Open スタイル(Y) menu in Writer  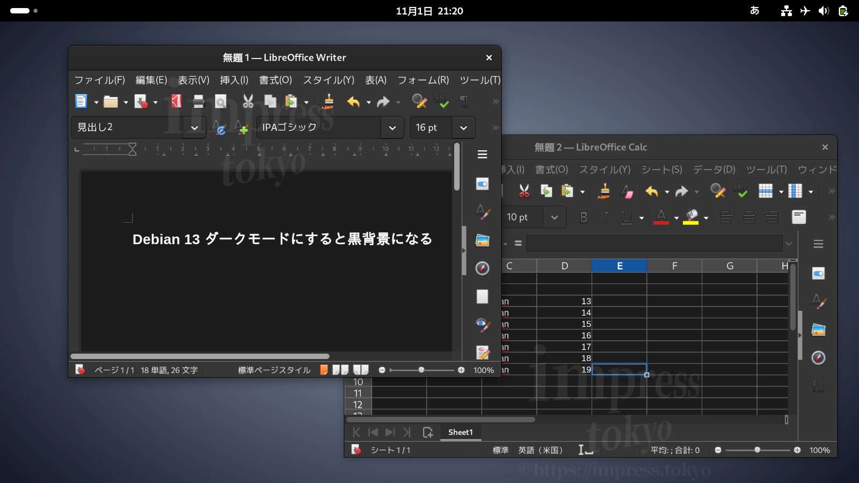click(329, 80)
